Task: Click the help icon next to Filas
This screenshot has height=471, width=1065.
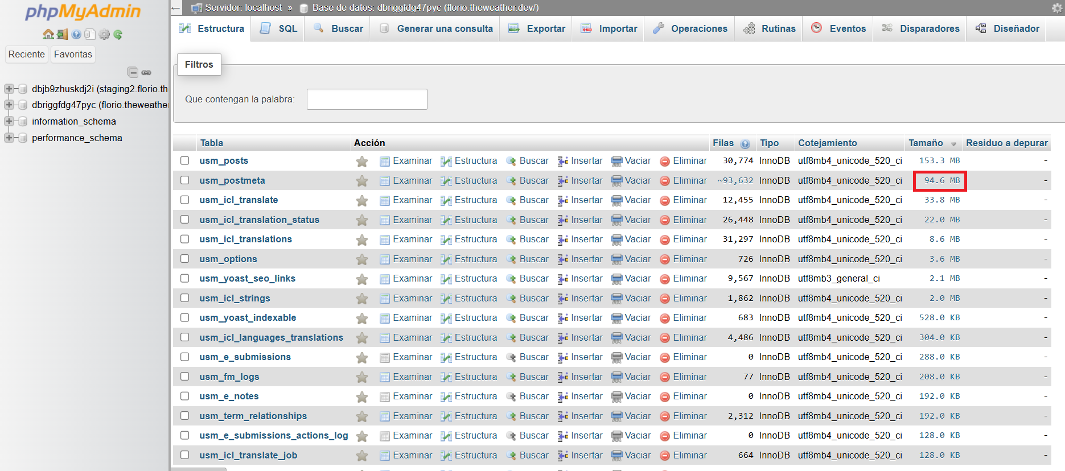Action: [x=745, y=144]
